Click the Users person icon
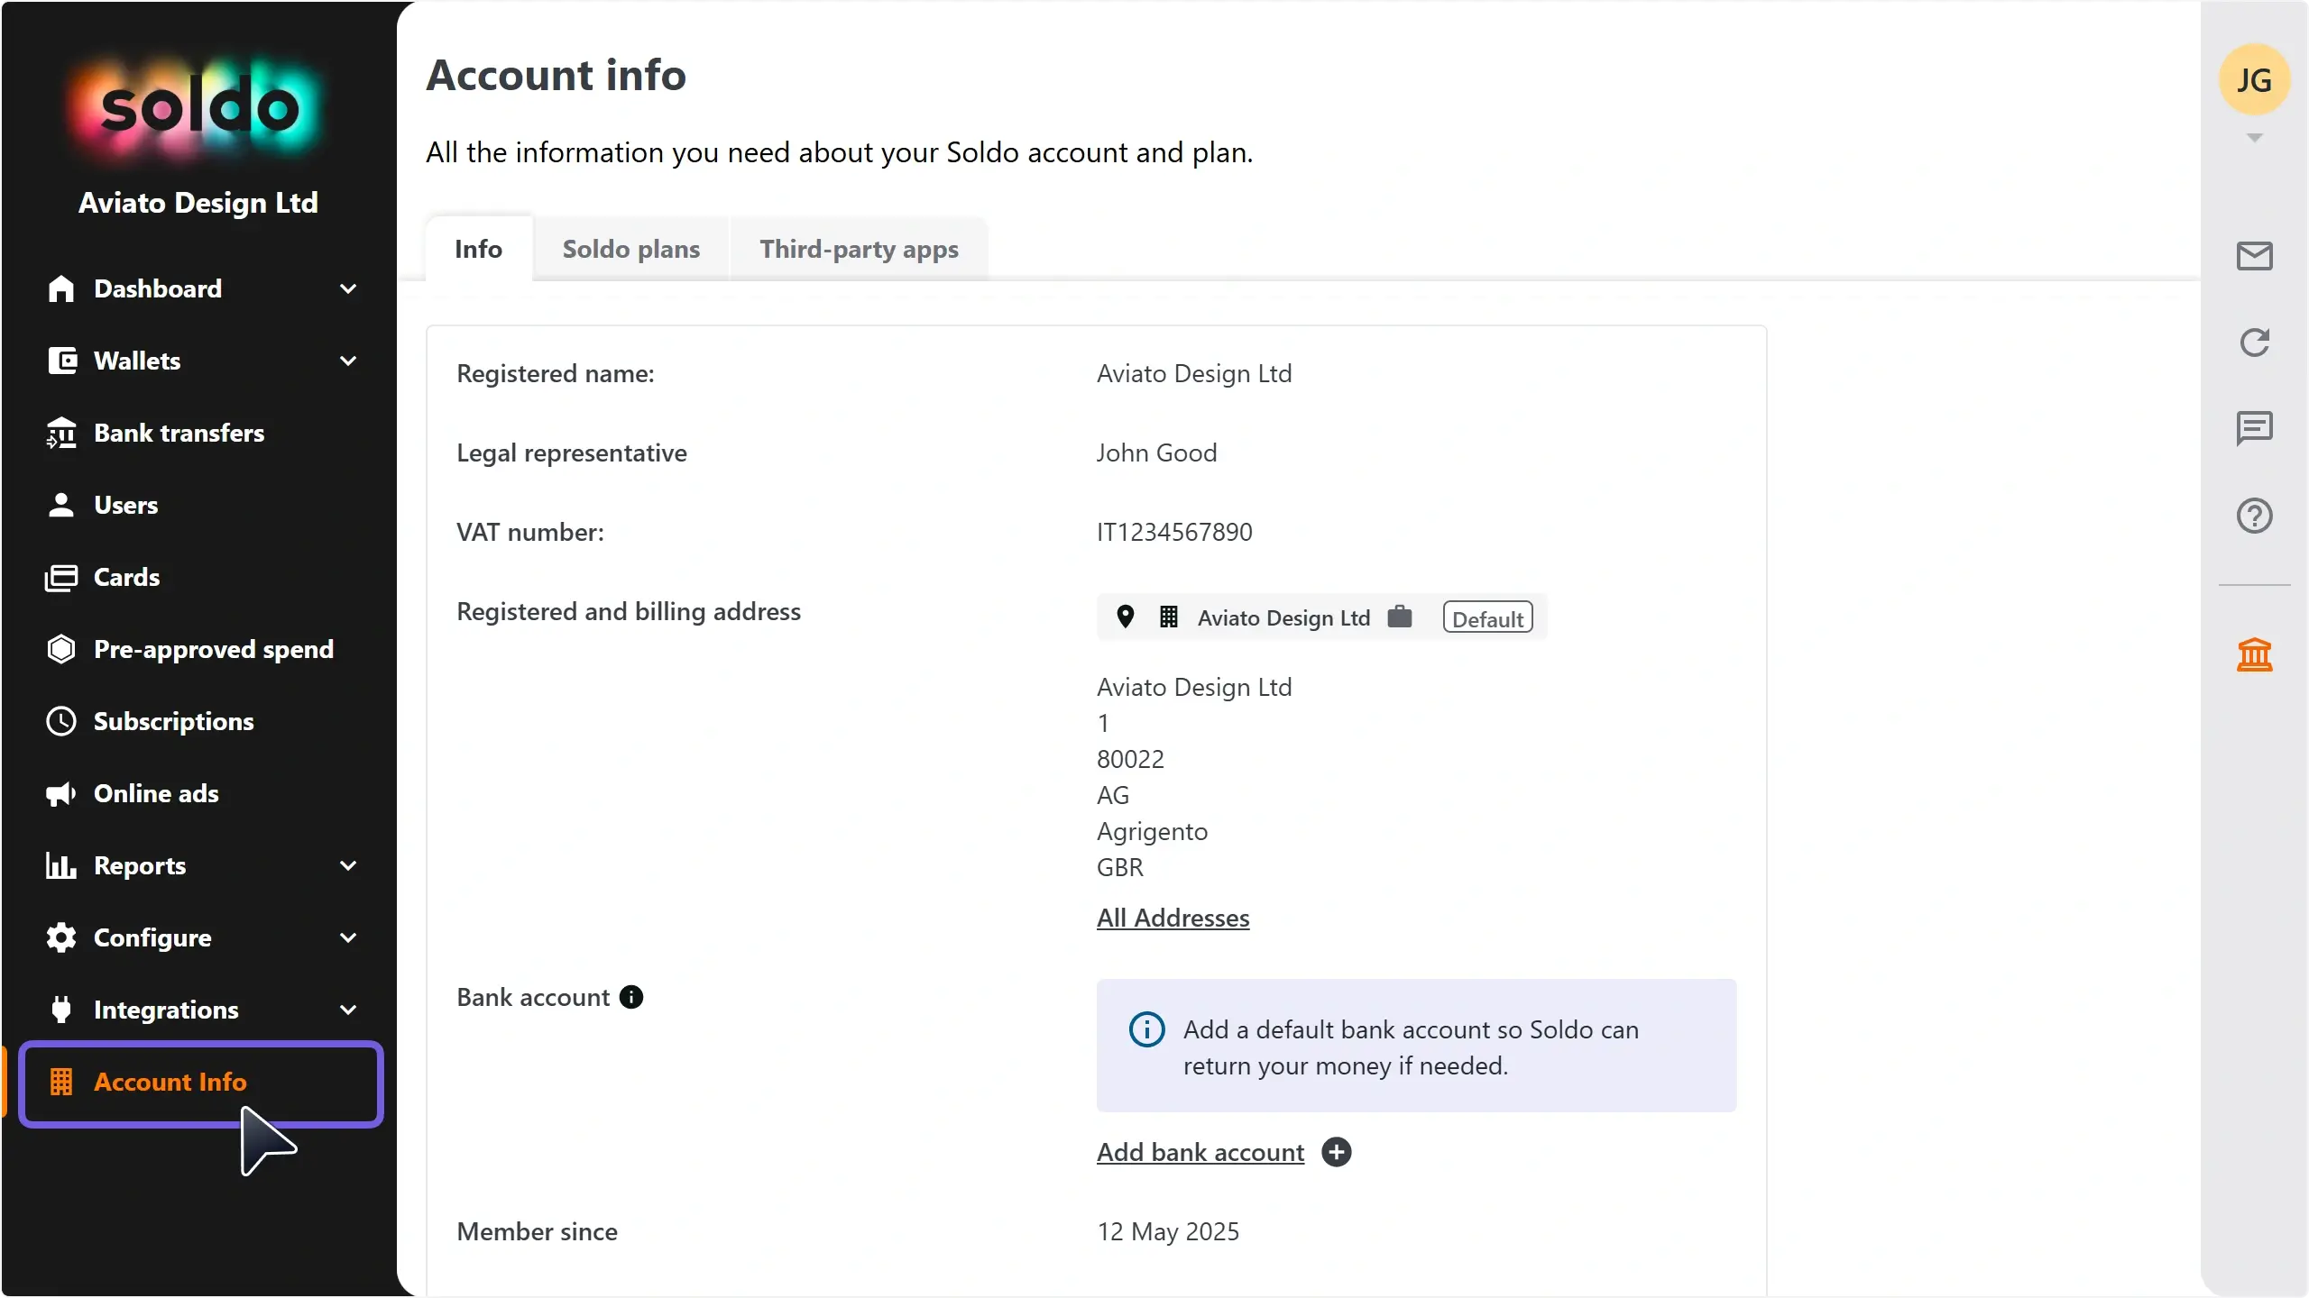The image size is (2309, 1298). pos(60,505)
